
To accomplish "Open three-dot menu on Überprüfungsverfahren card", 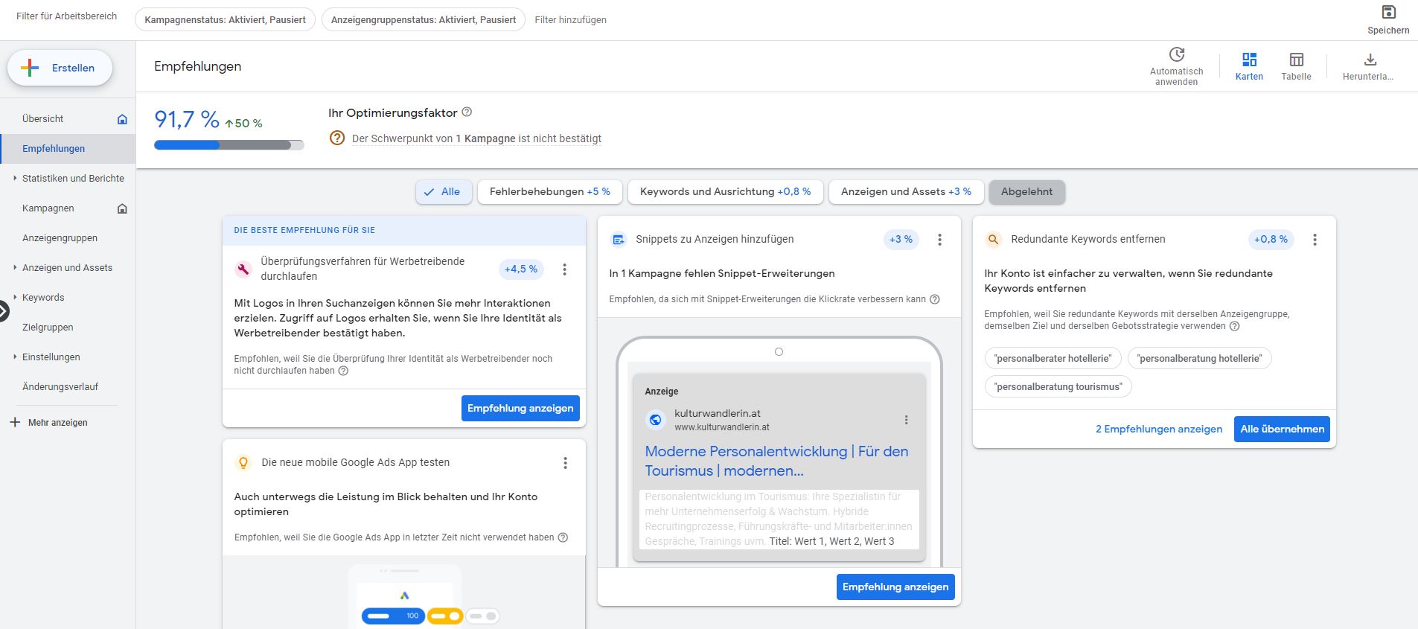I will pyautogui.click(x=564, y=269).
